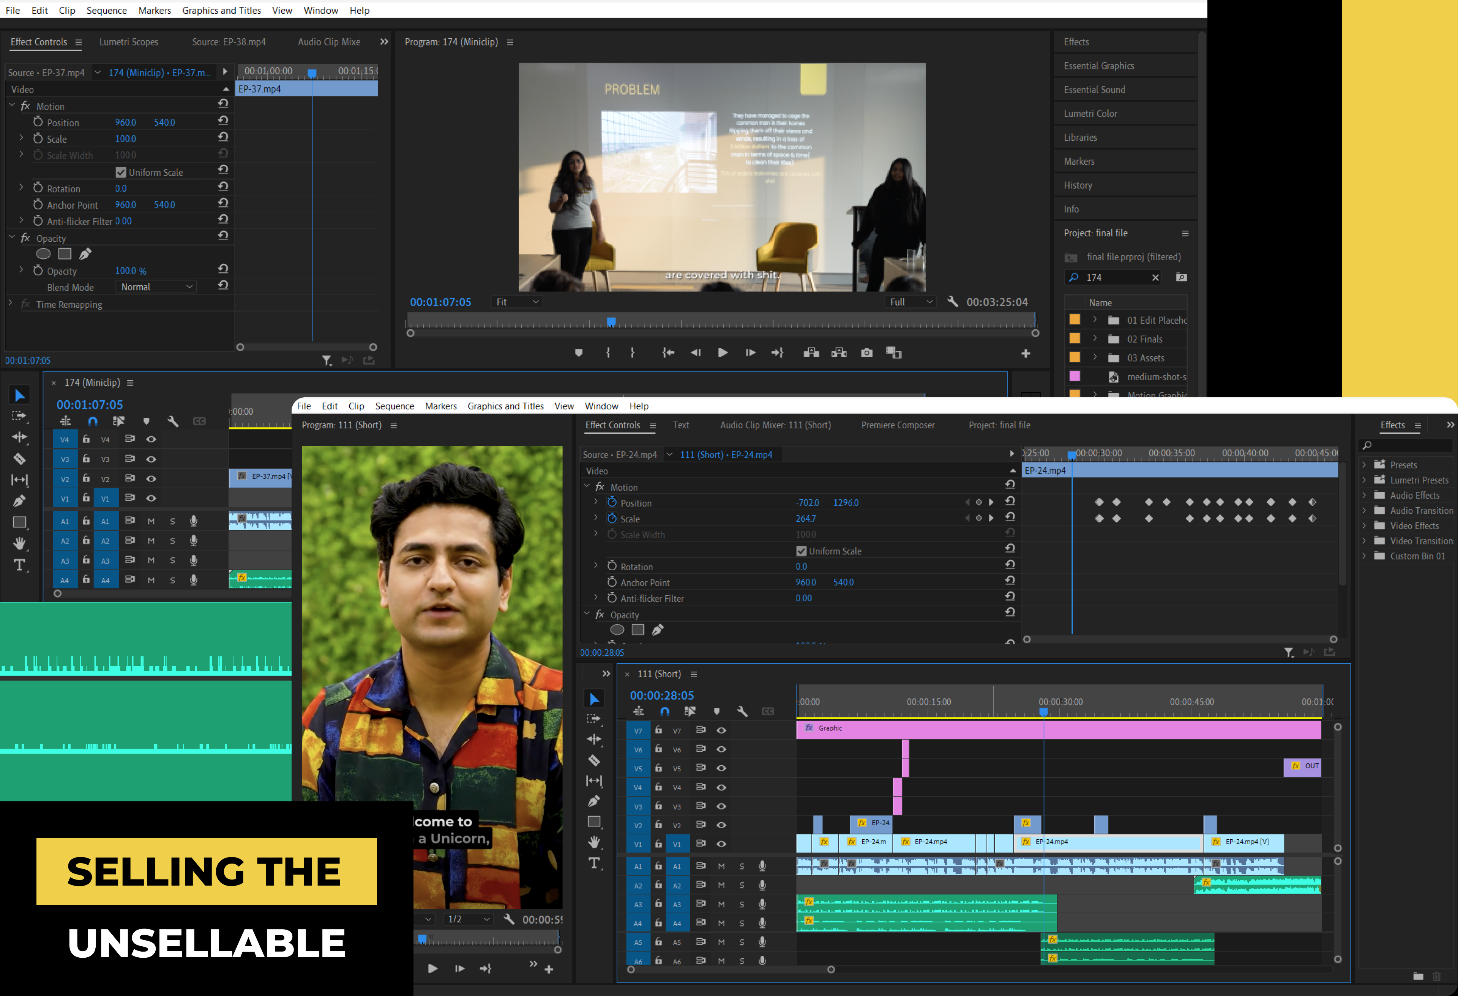Click the Extract button in Program 174 monitor
The image size is (1458, 996).
(839, 353)
